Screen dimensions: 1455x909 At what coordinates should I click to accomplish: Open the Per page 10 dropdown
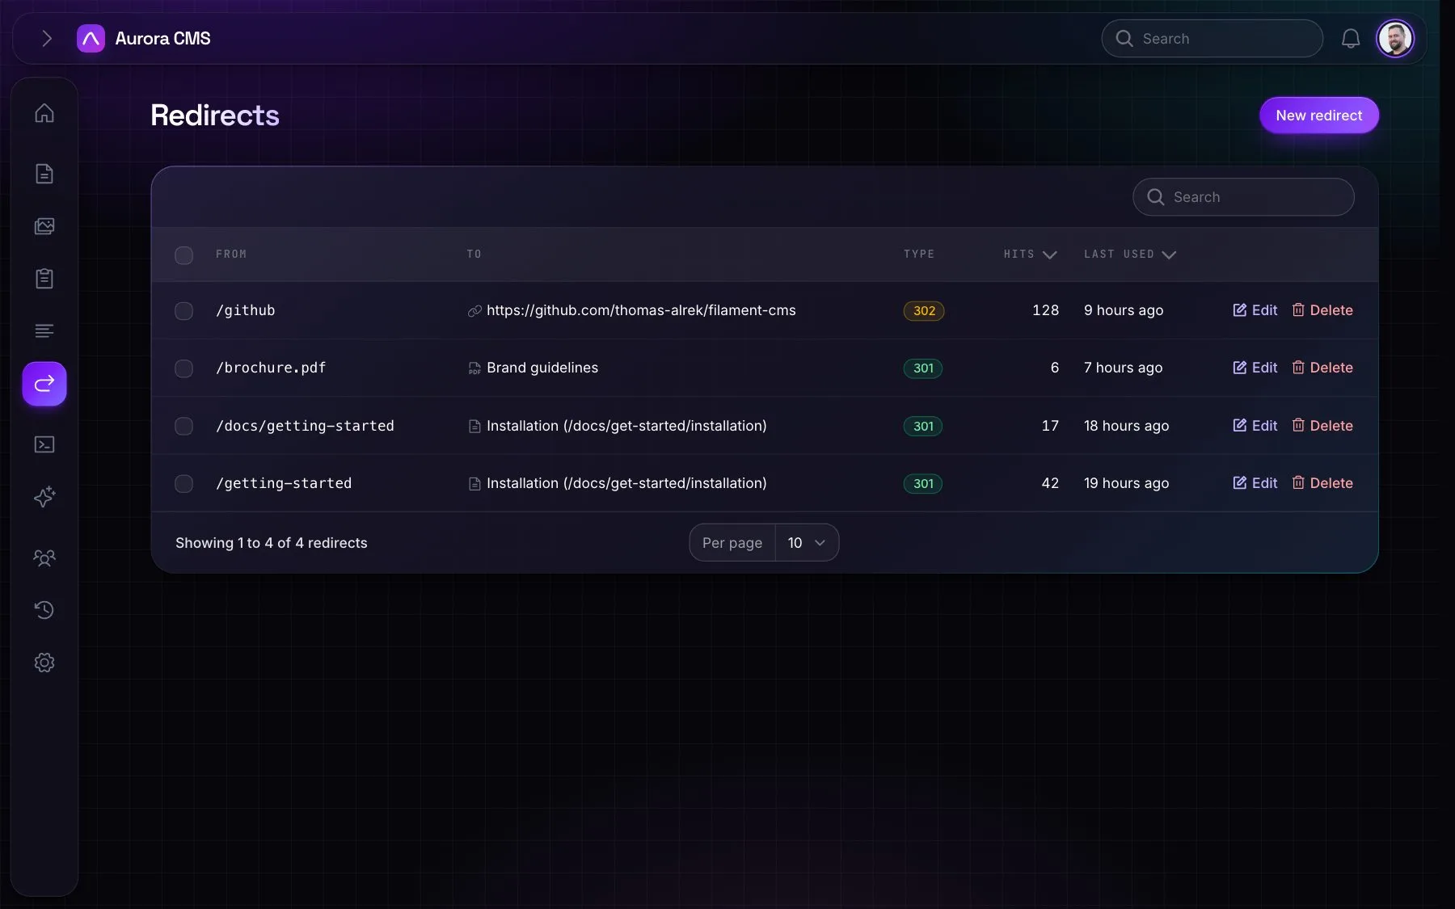click(807, 543)
